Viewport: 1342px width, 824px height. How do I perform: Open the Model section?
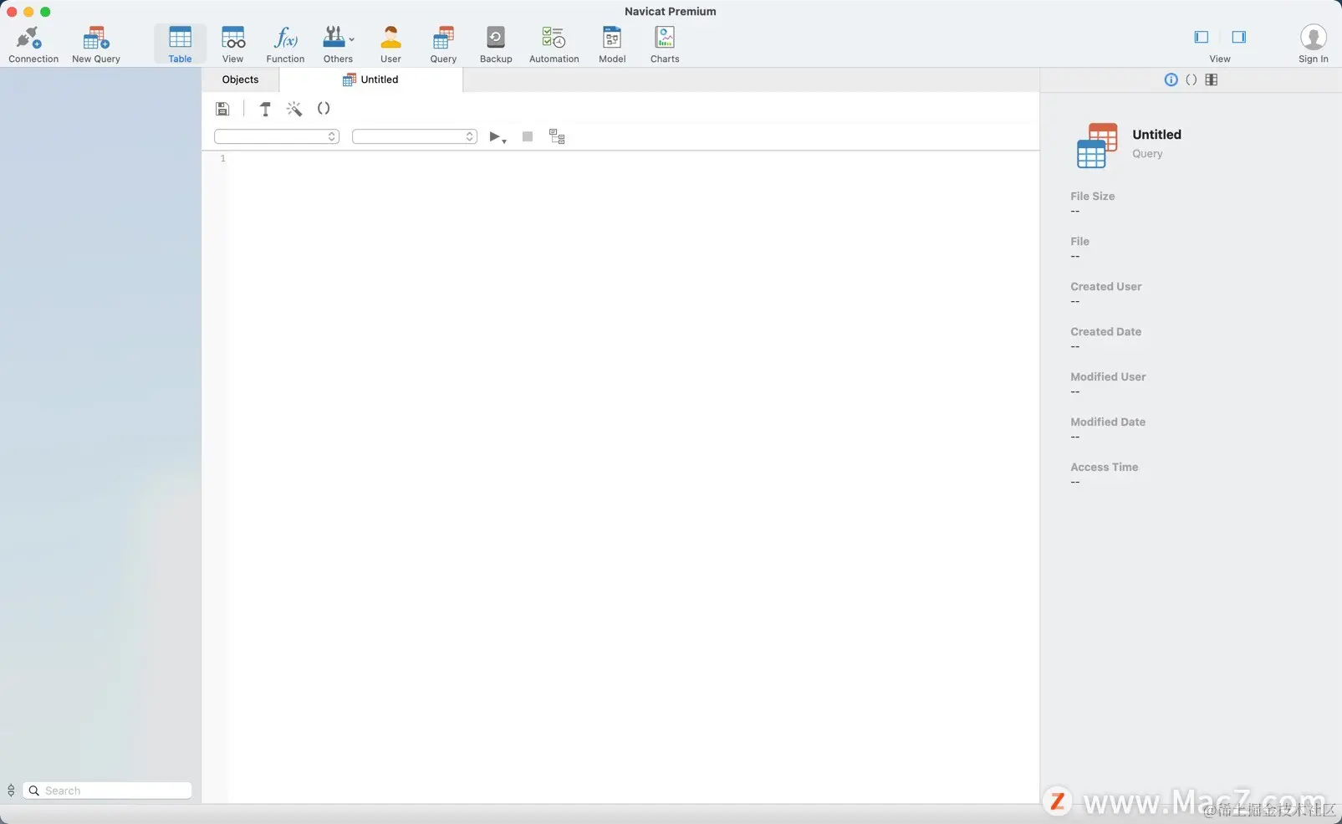pos(612,44)
